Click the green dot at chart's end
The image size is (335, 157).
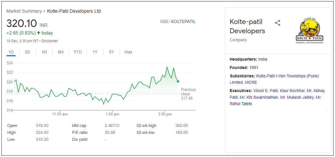(178, 81)
